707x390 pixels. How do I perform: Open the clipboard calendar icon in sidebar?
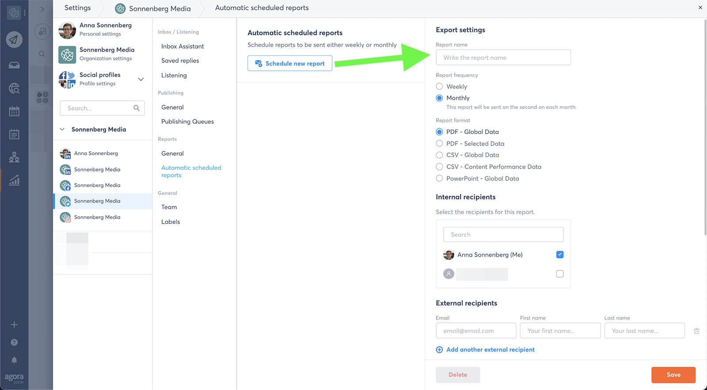coord(14,134)
